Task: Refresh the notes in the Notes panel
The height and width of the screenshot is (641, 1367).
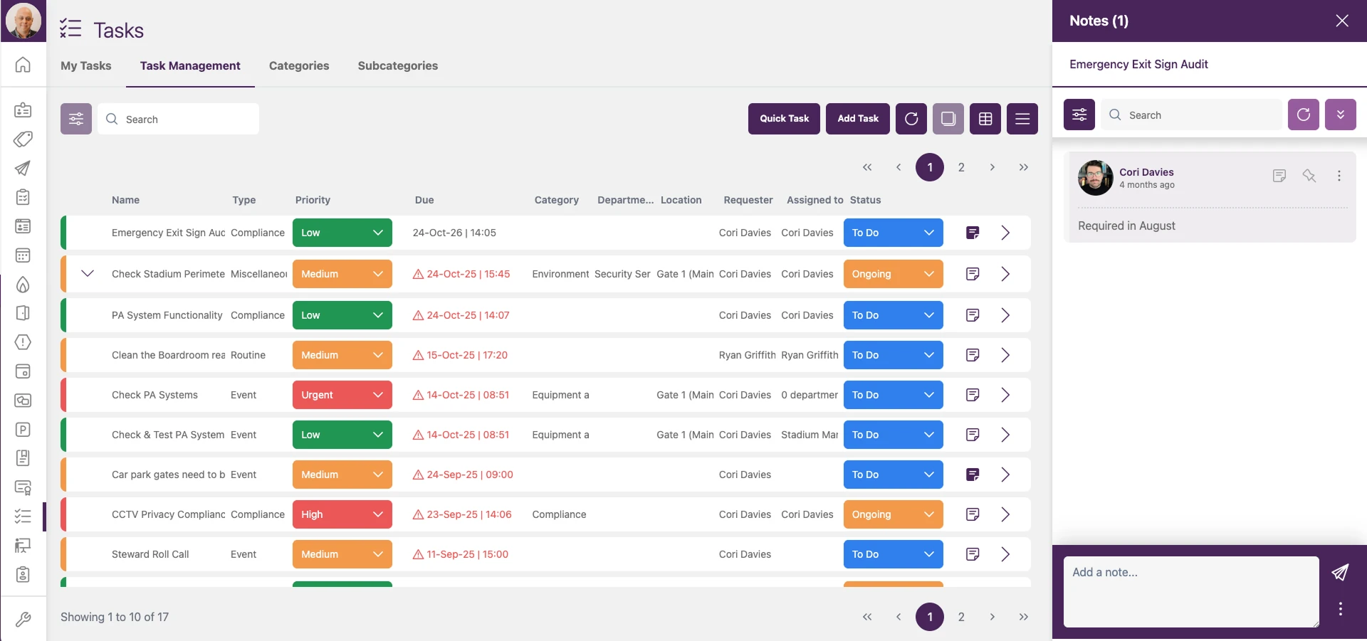Action: [x=1303, y=115]
